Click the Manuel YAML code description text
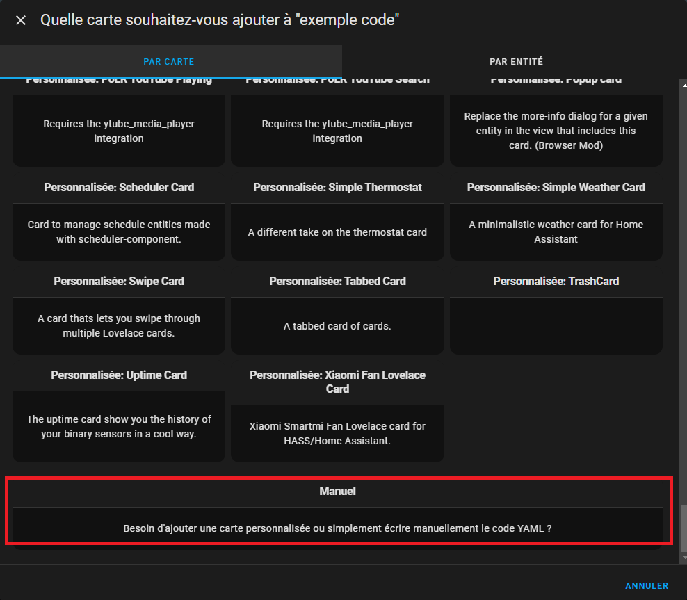 point(337,528)
